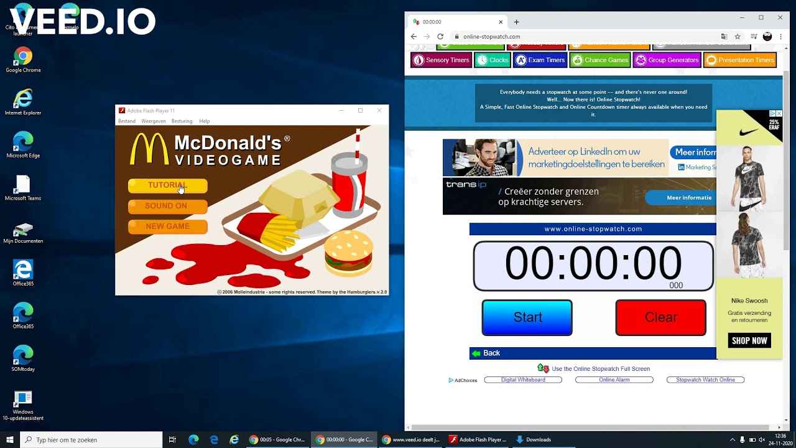
Task: Open Bestand menu in Flash Player
Action: point(127,121)
